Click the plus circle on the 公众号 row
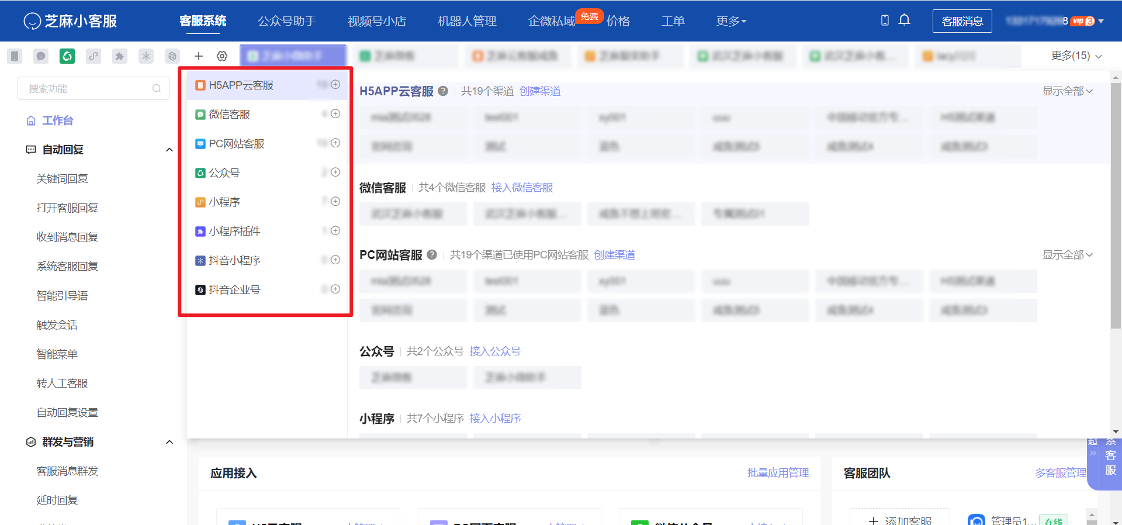This screenshot has width=1122, height=525. (x=335, y=172)
